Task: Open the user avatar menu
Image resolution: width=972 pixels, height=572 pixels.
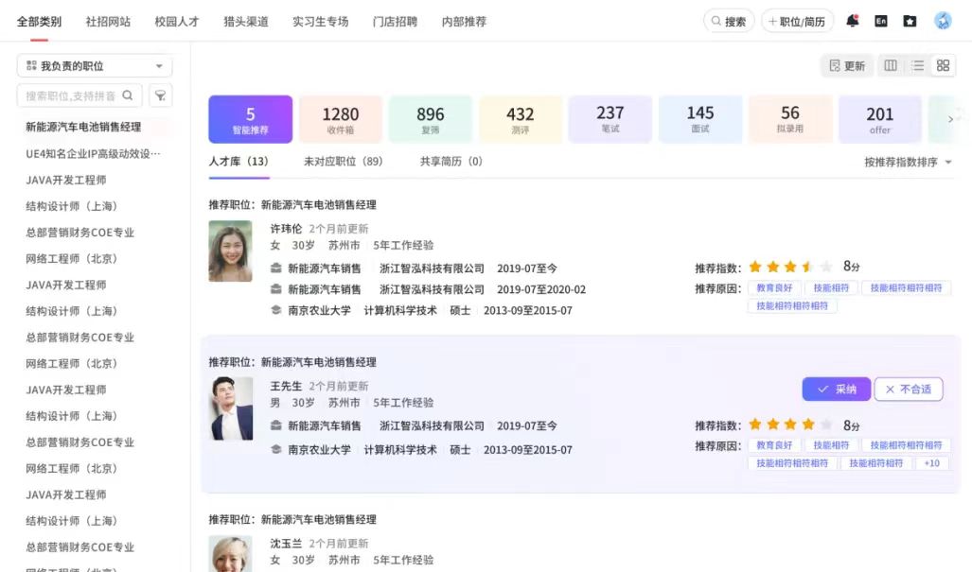Action: [x=943, y=21]
